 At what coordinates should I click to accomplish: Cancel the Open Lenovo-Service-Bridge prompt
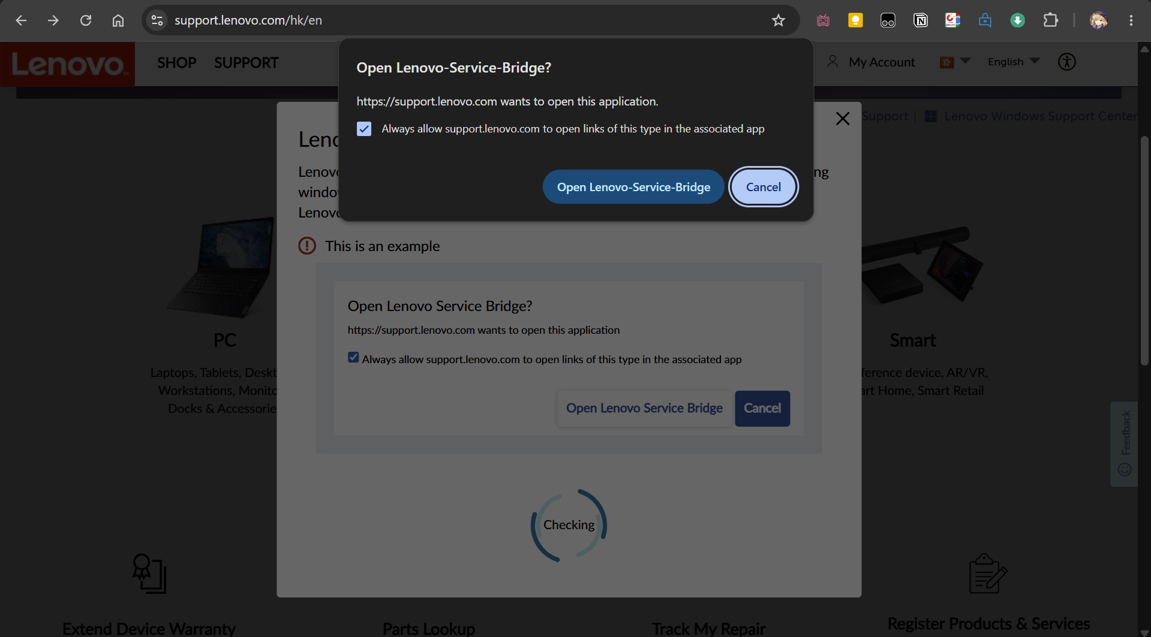(x=764, y=187)
